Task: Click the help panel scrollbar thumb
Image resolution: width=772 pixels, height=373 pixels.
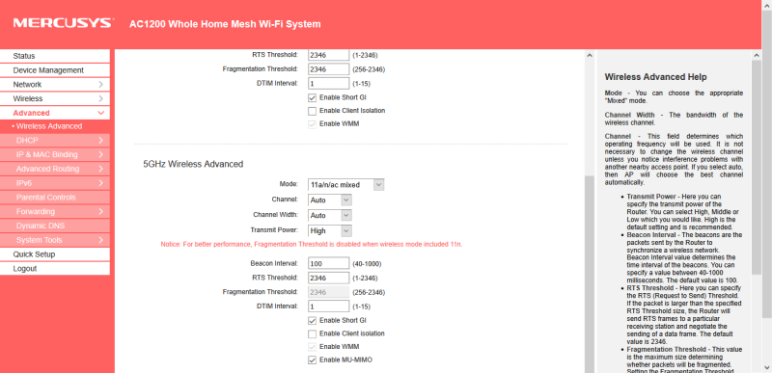Action: pyautogui.click(x=757, y=167)
